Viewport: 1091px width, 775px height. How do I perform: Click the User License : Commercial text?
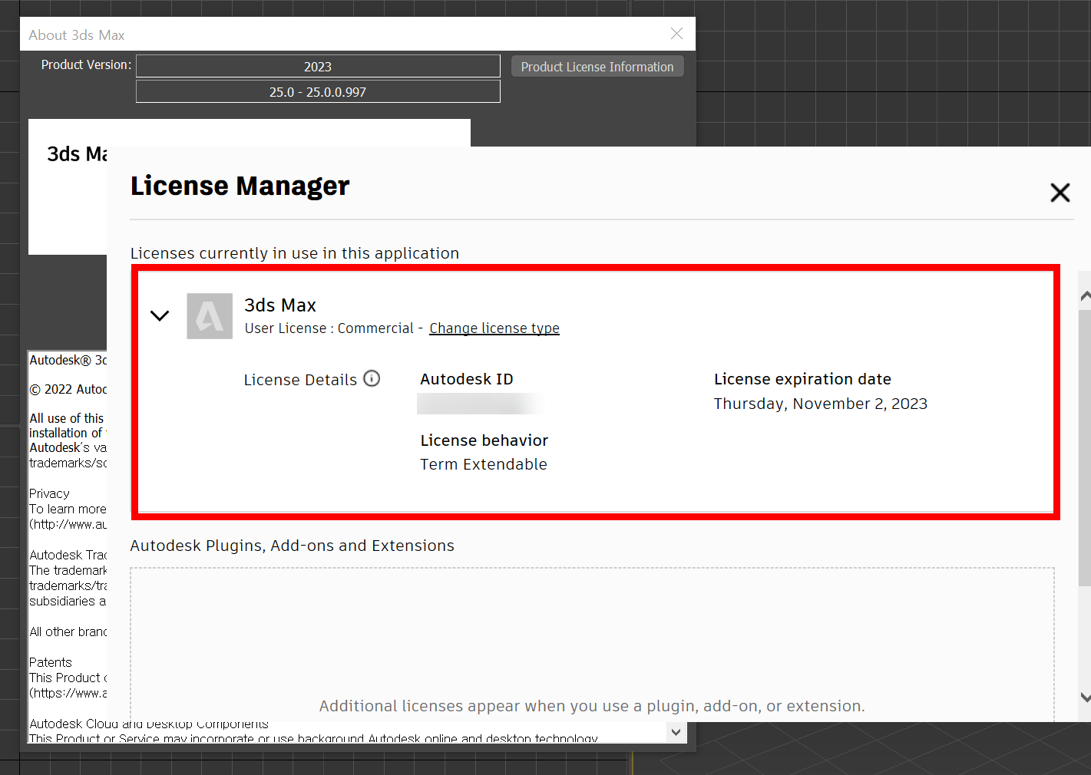point(329,328)
